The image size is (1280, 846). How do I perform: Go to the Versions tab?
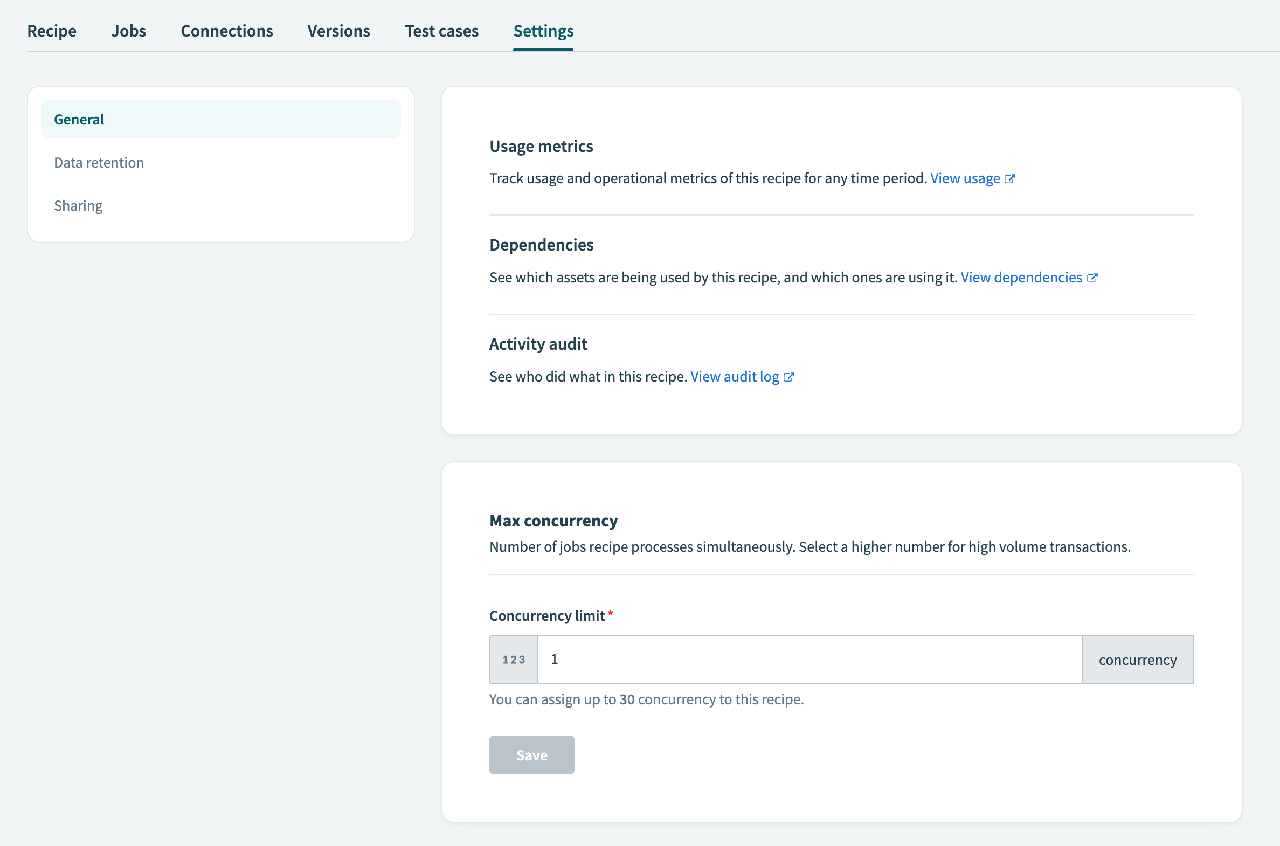pyautogui.click(x=338, y=31)
